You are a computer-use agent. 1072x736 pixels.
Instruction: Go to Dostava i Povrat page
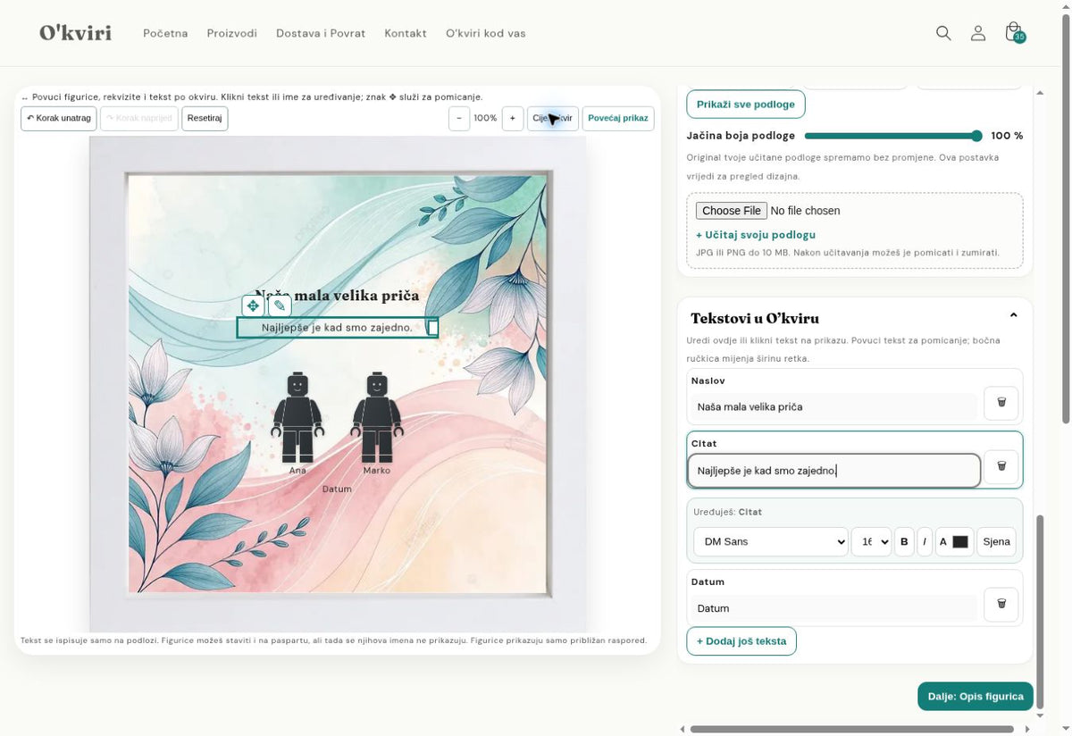321,33
